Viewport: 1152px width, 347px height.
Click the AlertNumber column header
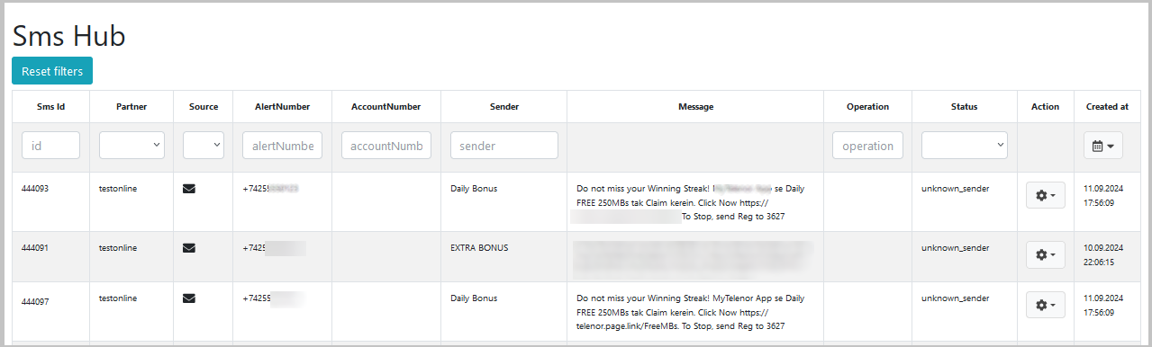pyautogui.click(x=283, y=106)
